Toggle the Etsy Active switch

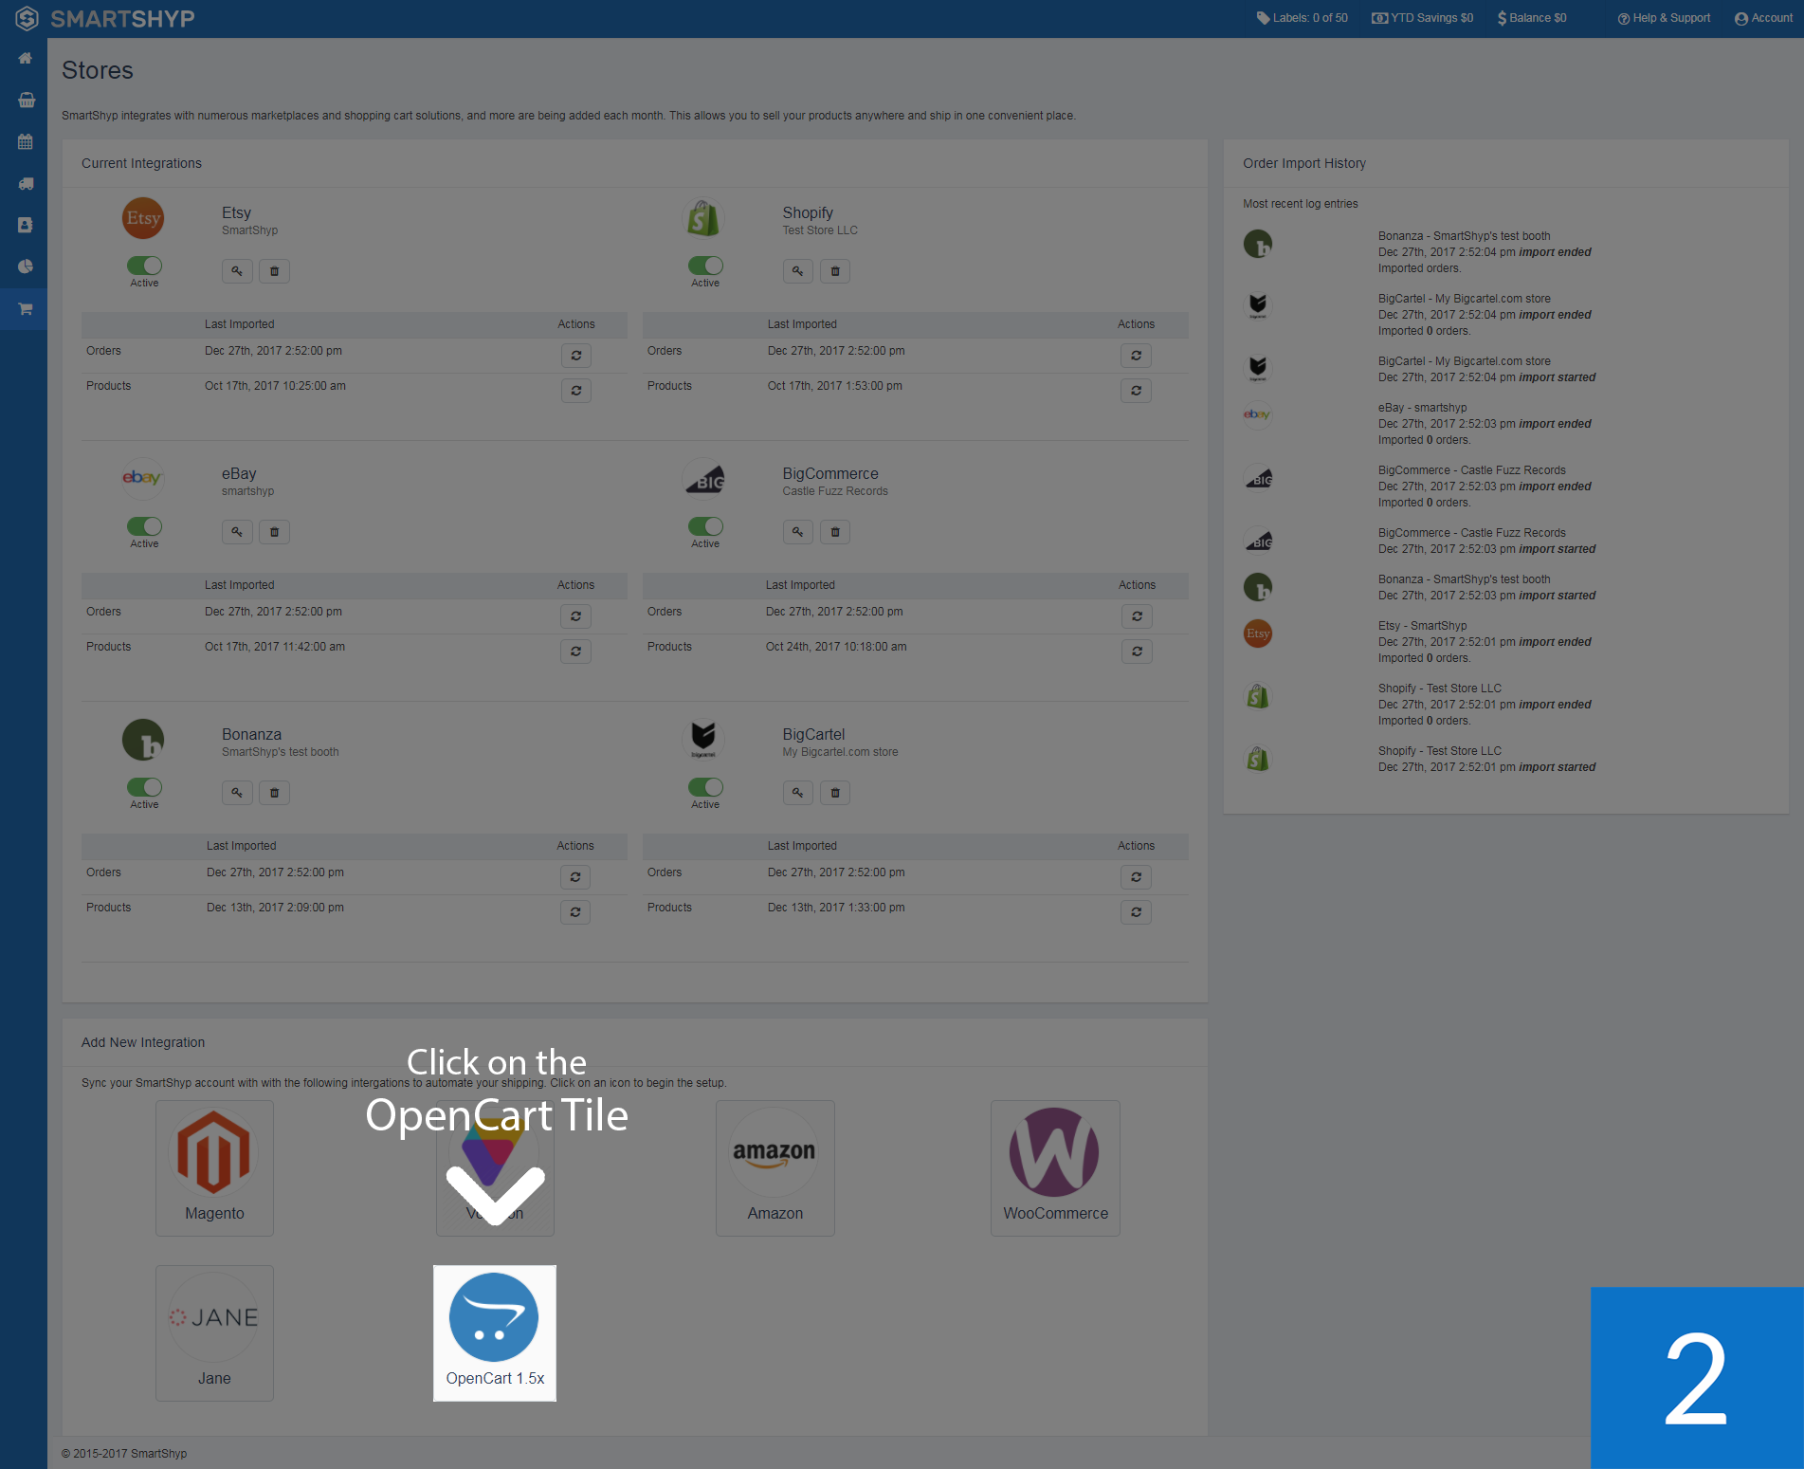pos(144,266)
